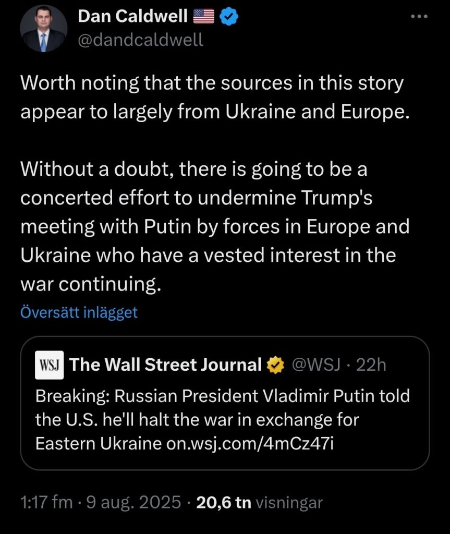
Task: Open The Wall Street Journal account name
Action: (166, 365)
